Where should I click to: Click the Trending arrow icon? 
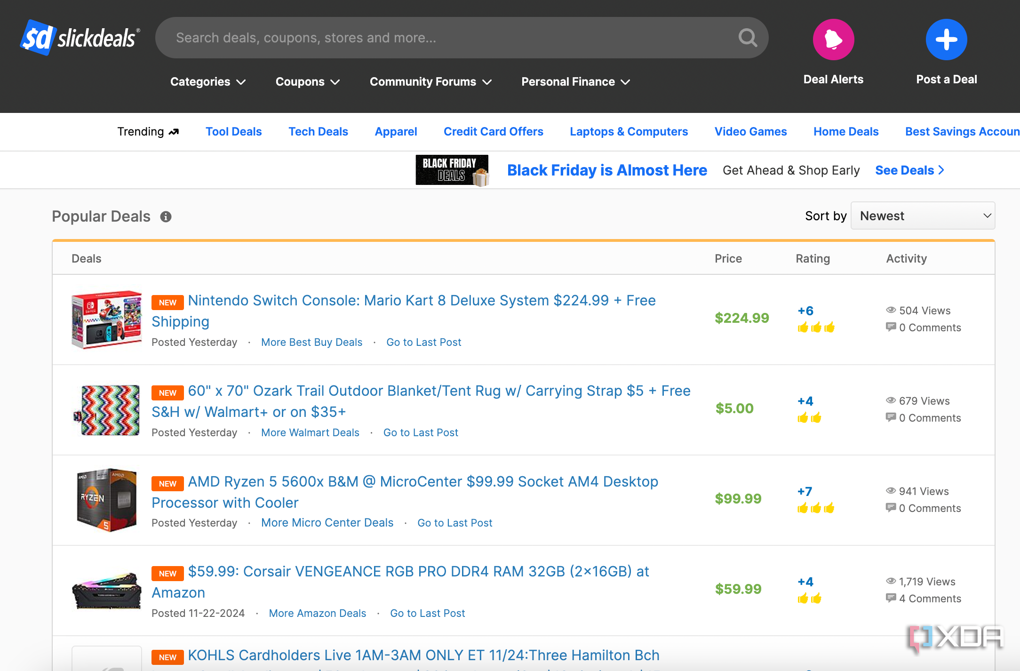pos(174,131)
